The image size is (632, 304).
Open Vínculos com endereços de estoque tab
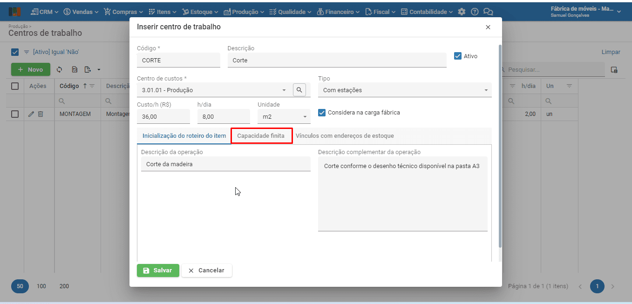345,136
